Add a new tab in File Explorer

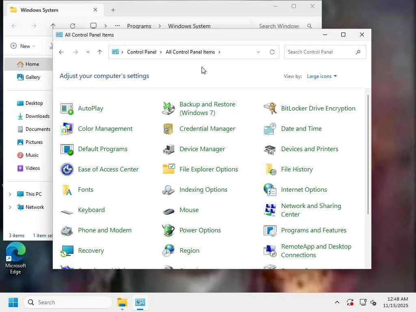[113, 10]
